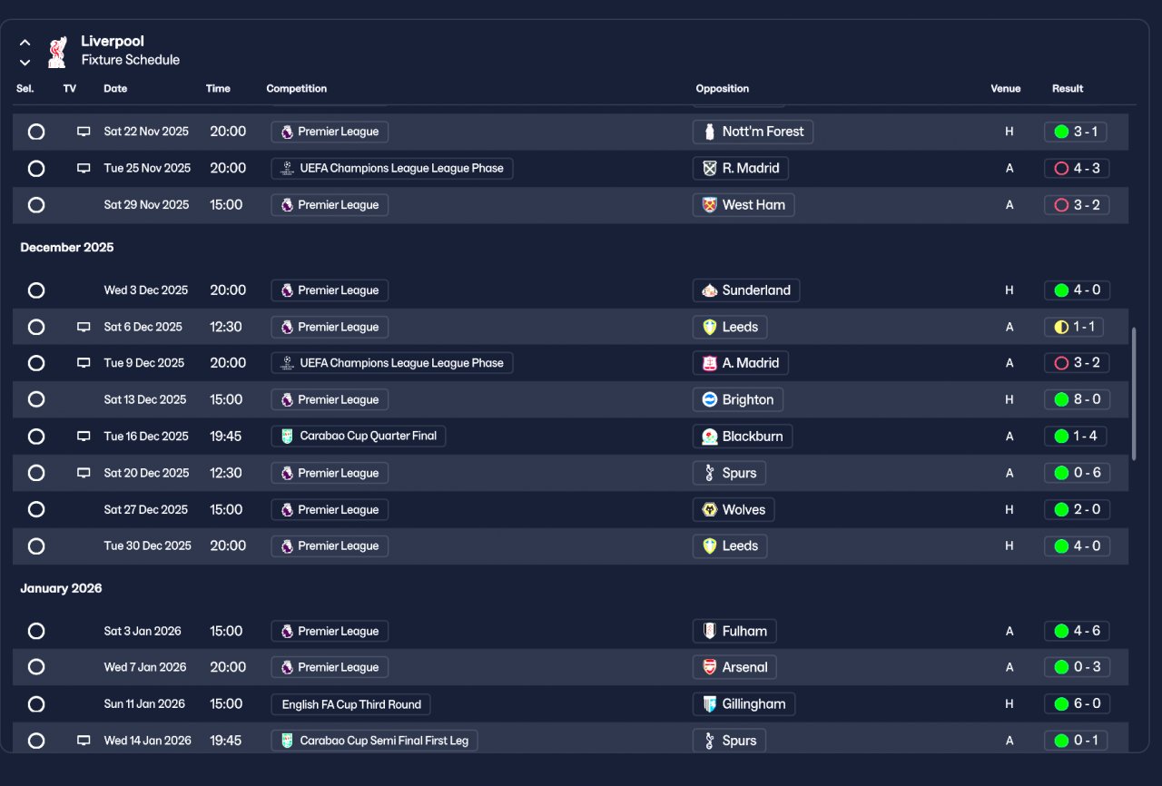The image size is (1162, 786).
Task: Click the Brighton club badge
Action: (x=710, y=399)
